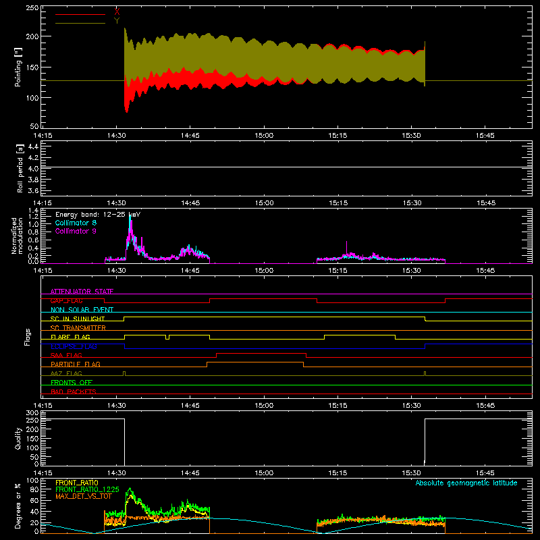Click the 300 tick on the Quality axis

(x=32, y=413)
